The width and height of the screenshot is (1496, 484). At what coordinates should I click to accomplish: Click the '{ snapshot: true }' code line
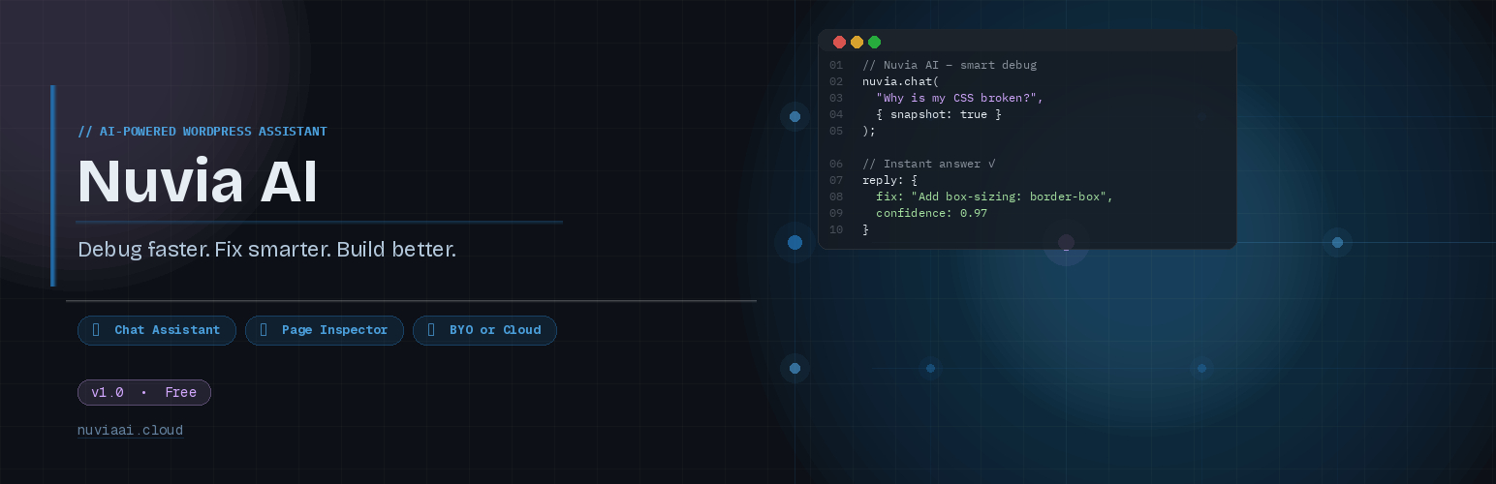pos(939,114)
